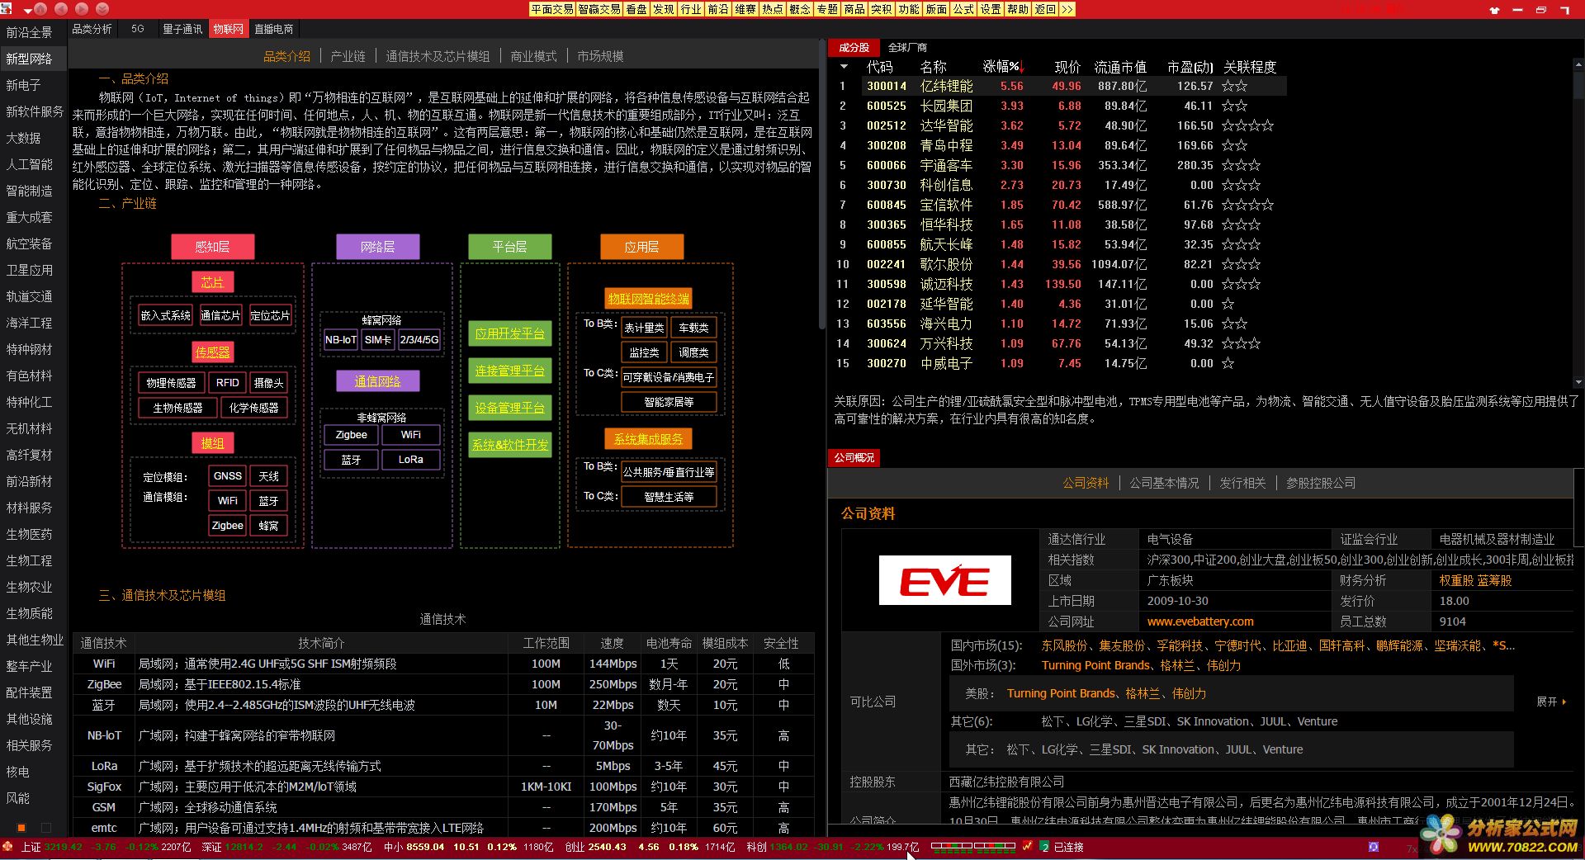Click 宁德时代 in the comparable companies

[x=1237, y=645]
